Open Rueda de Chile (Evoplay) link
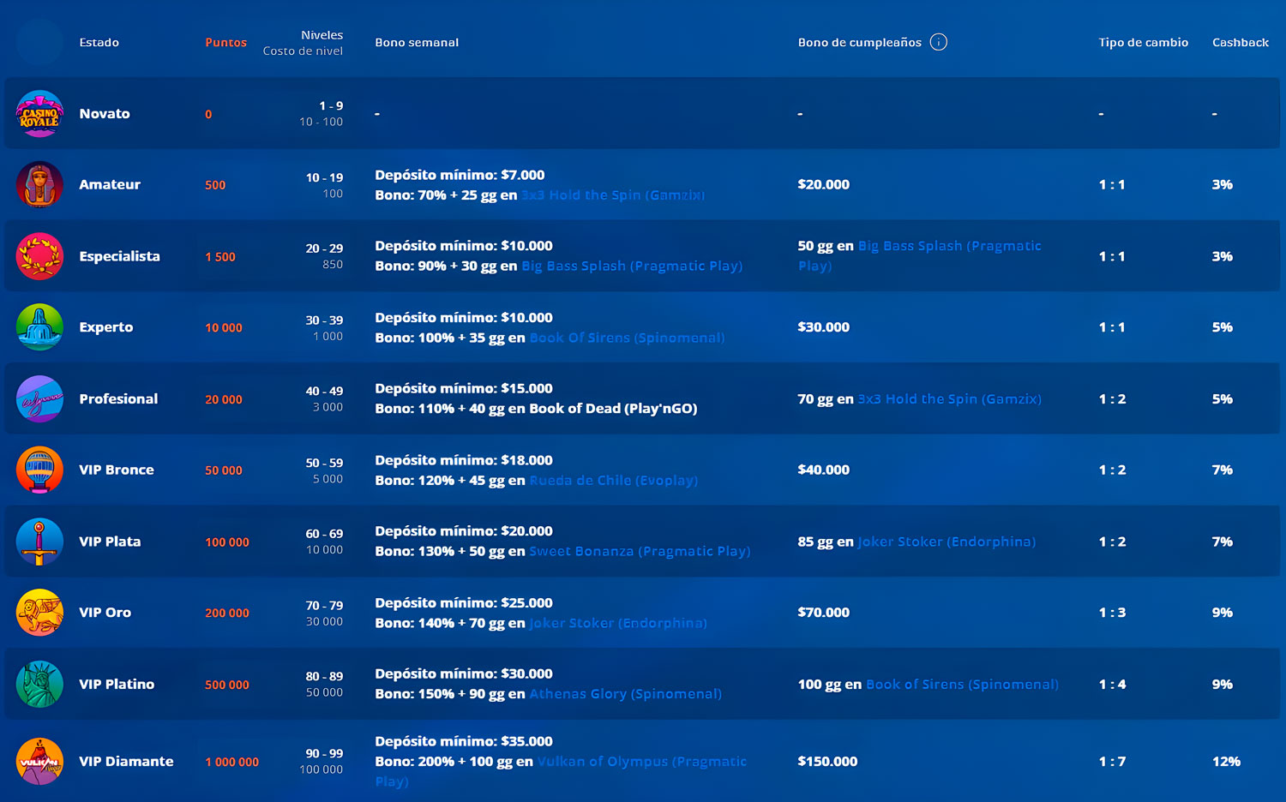 pyautogui.click(x=613, y=481)
